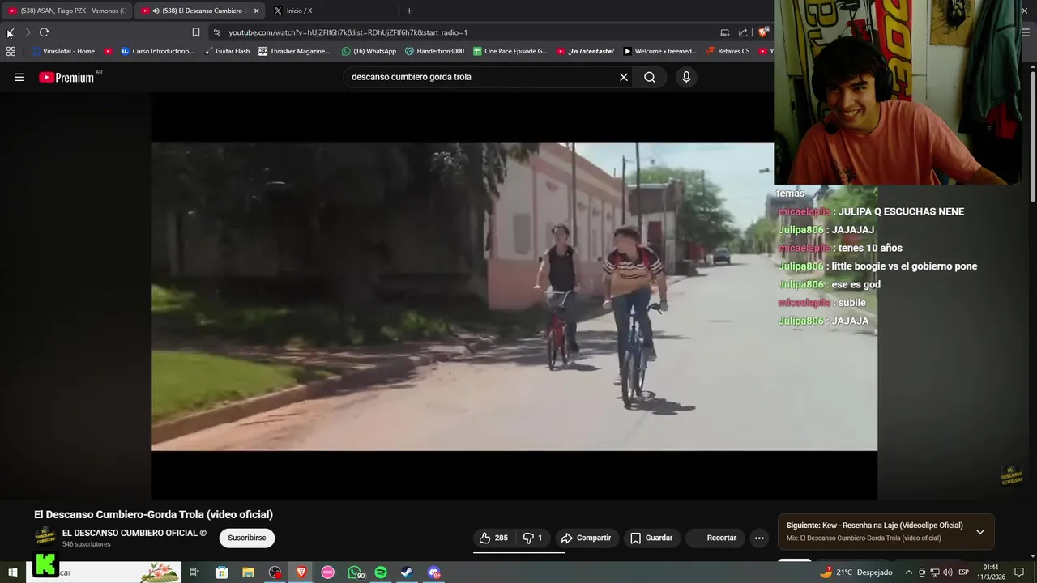Go forward with the browser forward arrow
1037x583 pixels.
27,32
